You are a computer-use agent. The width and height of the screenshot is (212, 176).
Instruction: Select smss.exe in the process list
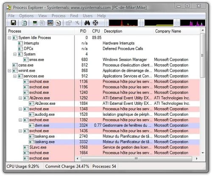coord(36,60)
